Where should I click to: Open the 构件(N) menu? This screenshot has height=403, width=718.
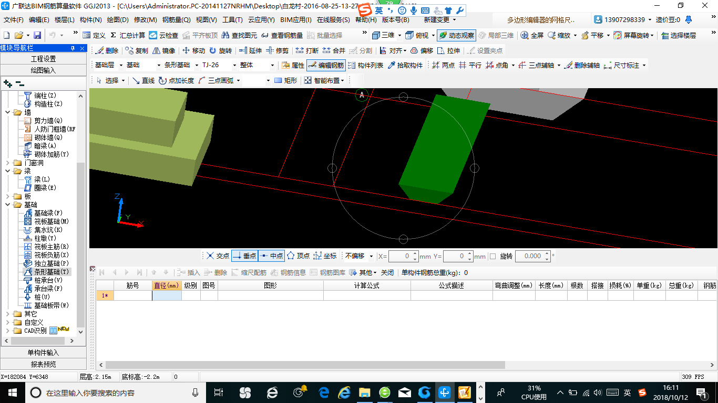pyautogui.click(x=90, y=20)
